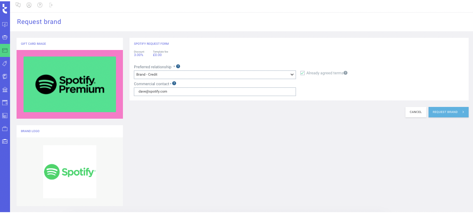Click the £0.00 template fee value
Image resolution: width=473 pixels, height=213 pixels.
(x=157, y=55)
